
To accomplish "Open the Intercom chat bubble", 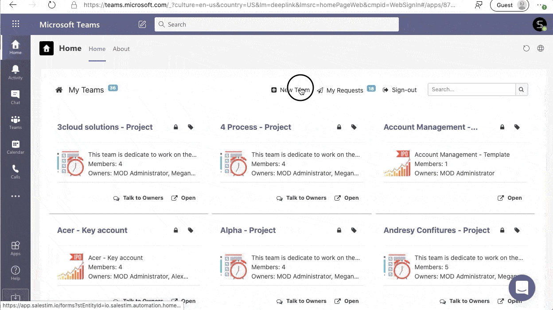I will coord(522,287).
